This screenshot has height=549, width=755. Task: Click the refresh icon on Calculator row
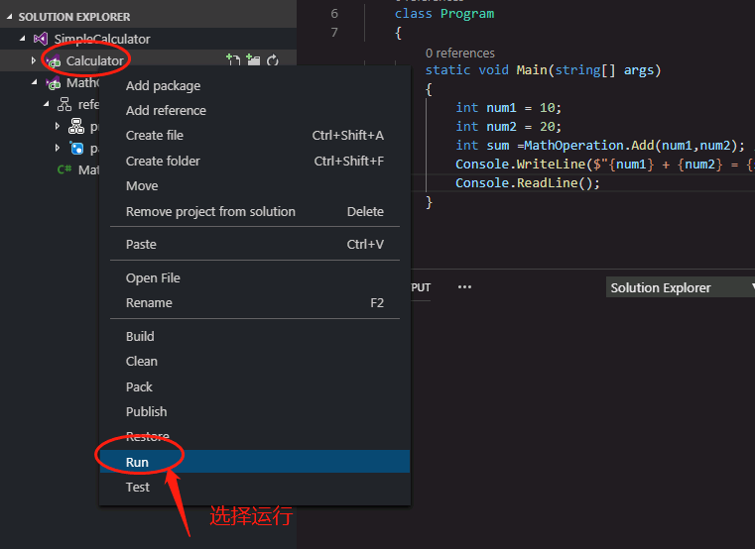click(x=273, y=60)
